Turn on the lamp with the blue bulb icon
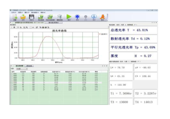The image size is (170, 119). click(77, 17)
